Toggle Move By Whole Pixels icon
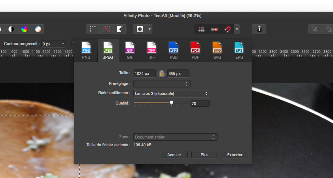Viewport: 333px width, 178px height. 214,29
